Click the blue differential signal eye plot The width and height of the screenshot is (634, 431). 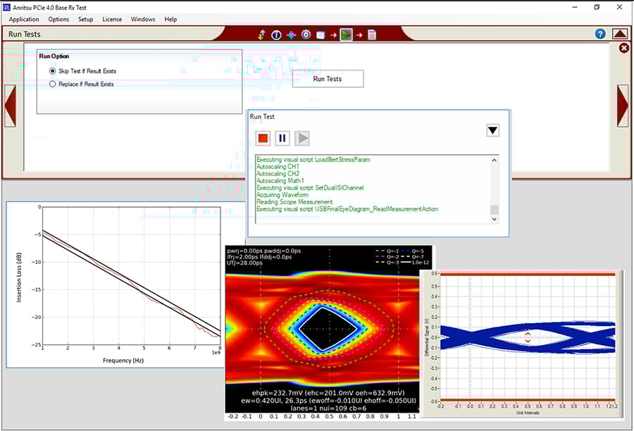[528, 337]
